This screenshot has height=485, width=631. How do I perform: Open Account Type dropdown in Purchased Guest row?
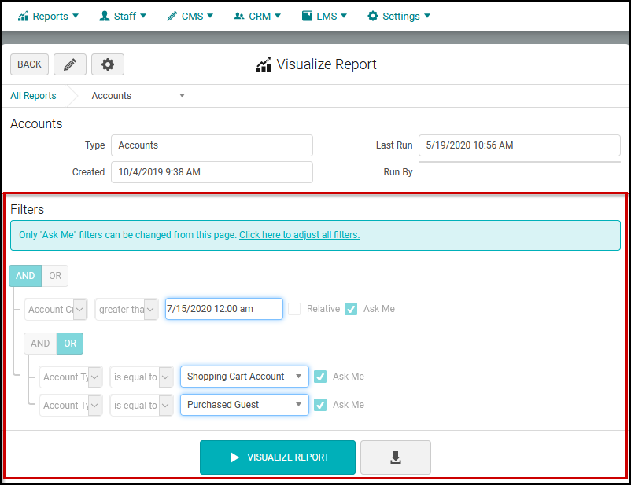[71, 405]
